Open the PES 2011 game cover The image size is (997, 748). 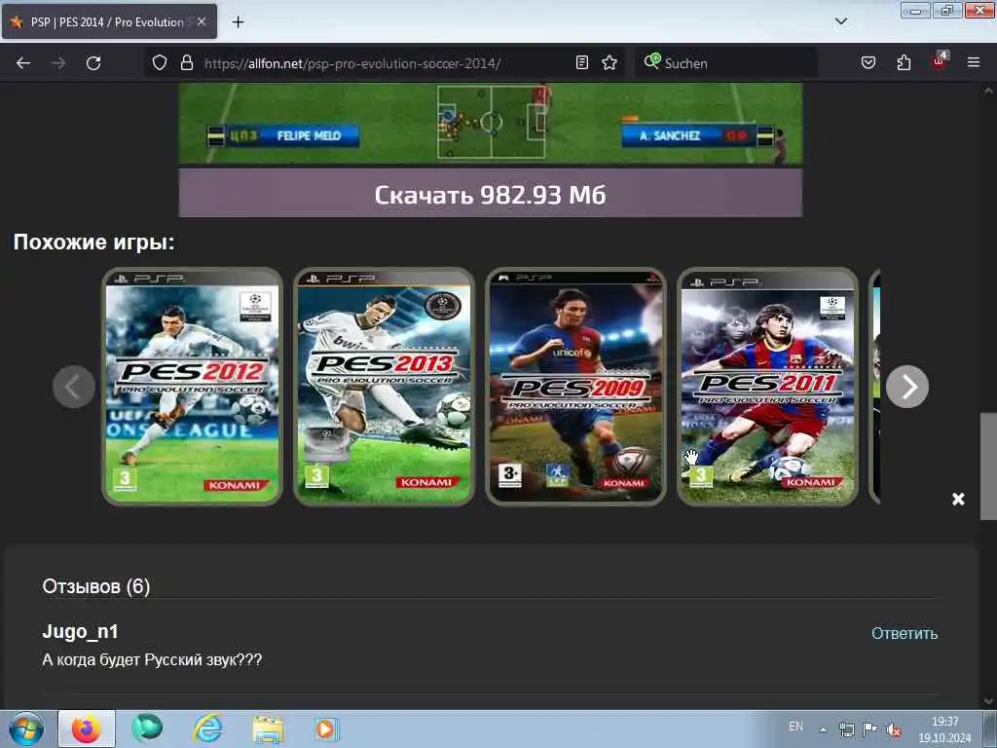coord(768,386)
